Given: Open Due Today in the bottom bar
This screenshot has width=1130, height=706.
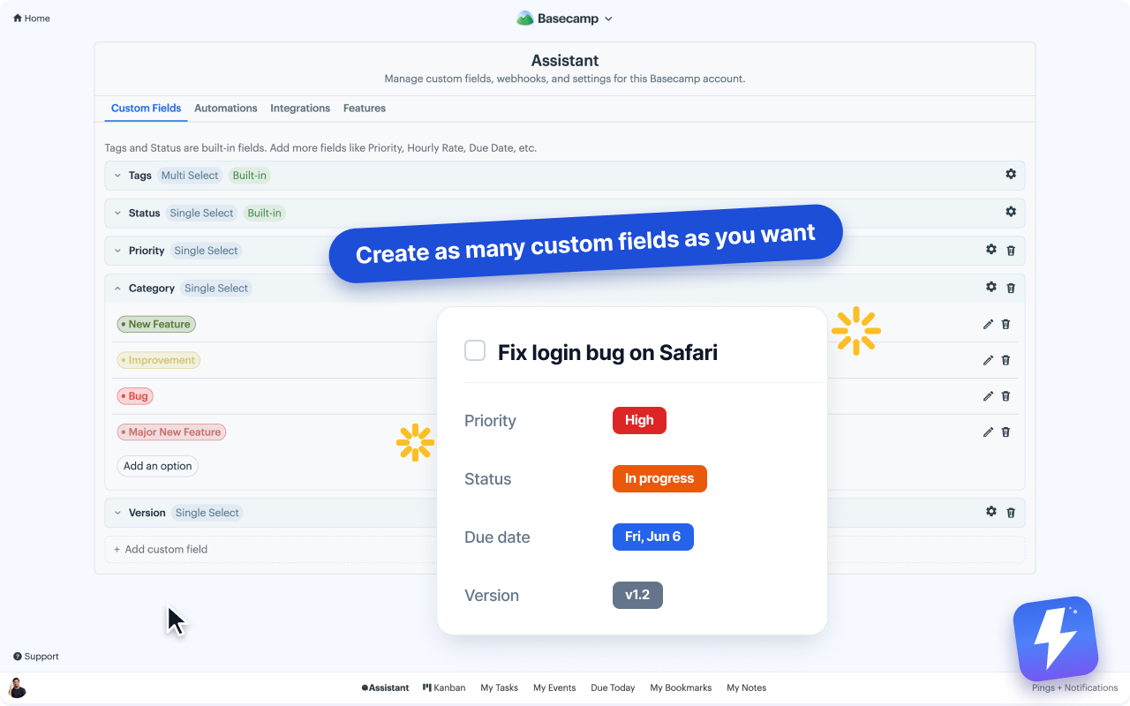Looking at the screenshot, I should click(613, 687).
